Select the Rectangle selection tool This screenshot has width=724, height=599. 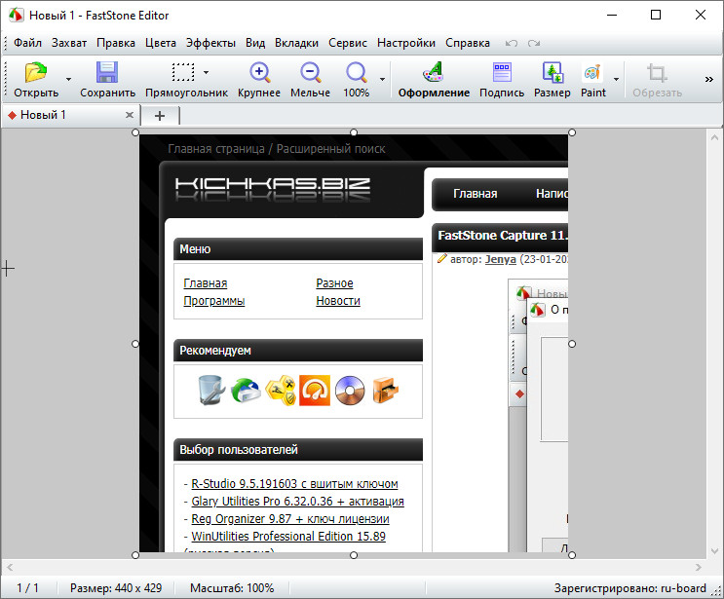click(x=182, y=73)
